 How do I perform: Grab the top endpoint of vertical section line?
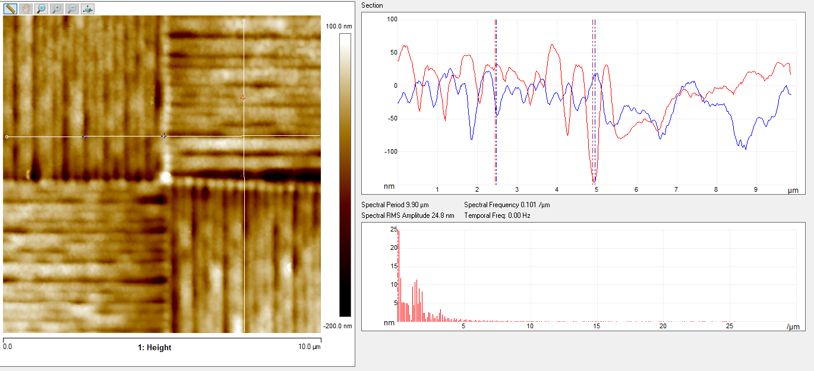click(244, 21)
